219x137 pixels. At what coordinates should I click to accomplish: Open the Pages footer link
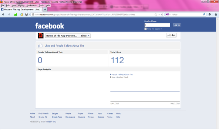81,114
